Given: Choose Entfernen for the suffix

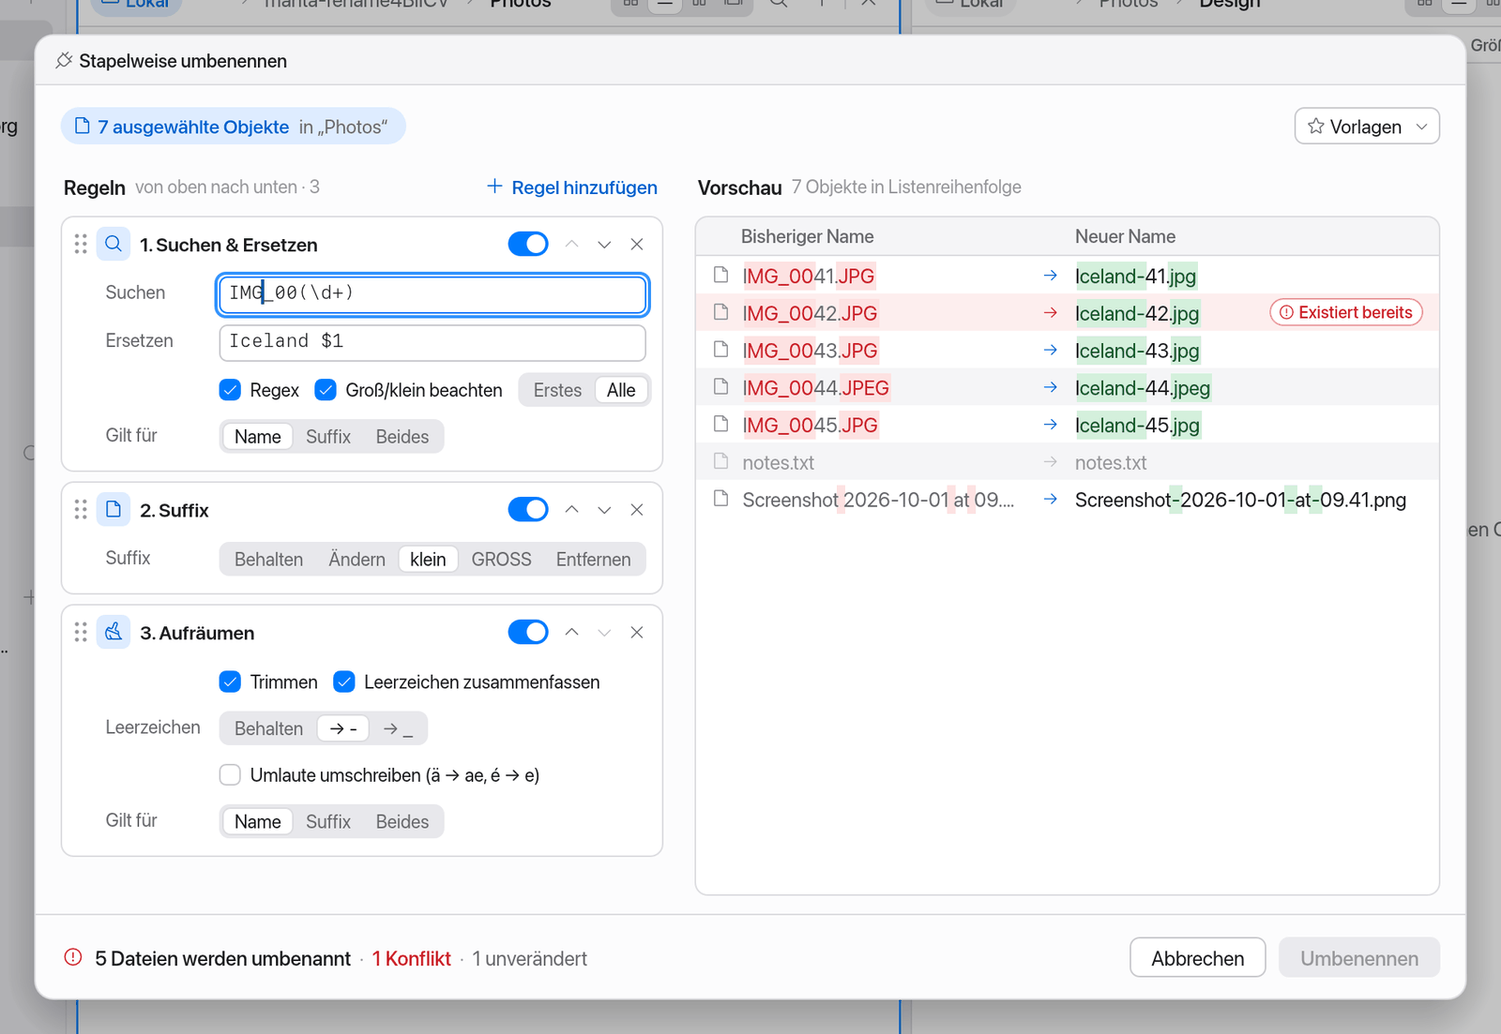Looking at the screenshot, I should click(593, 560).
